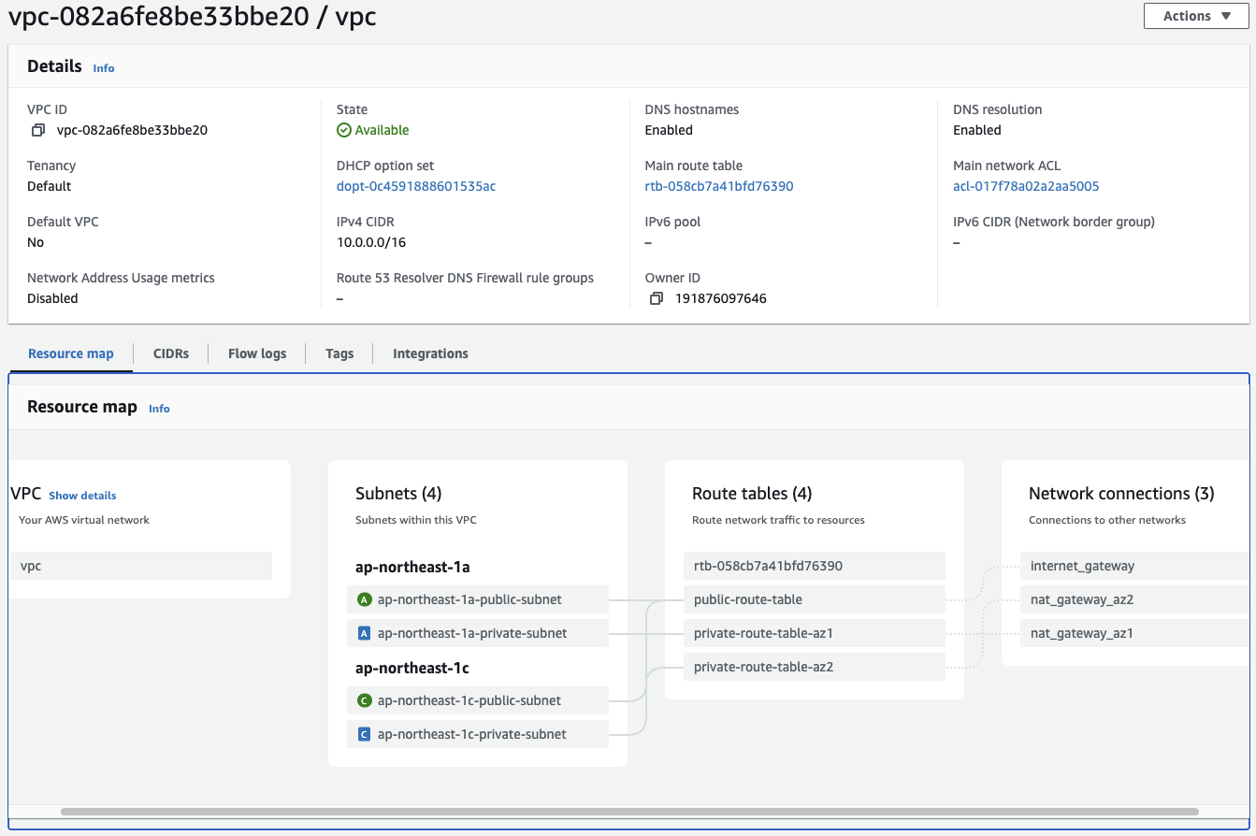Click Info link next to Details heading
This screenshot has width=1256, height=836.
[x=104, y=68]
